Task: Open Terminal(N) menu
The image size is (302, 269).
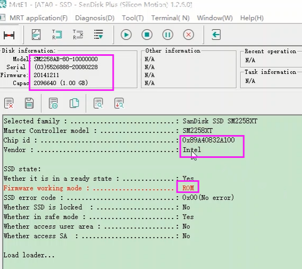Action: [171, 18]
